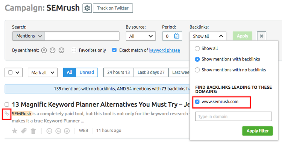Filter by positive sentiment smiley

(62, 50)
